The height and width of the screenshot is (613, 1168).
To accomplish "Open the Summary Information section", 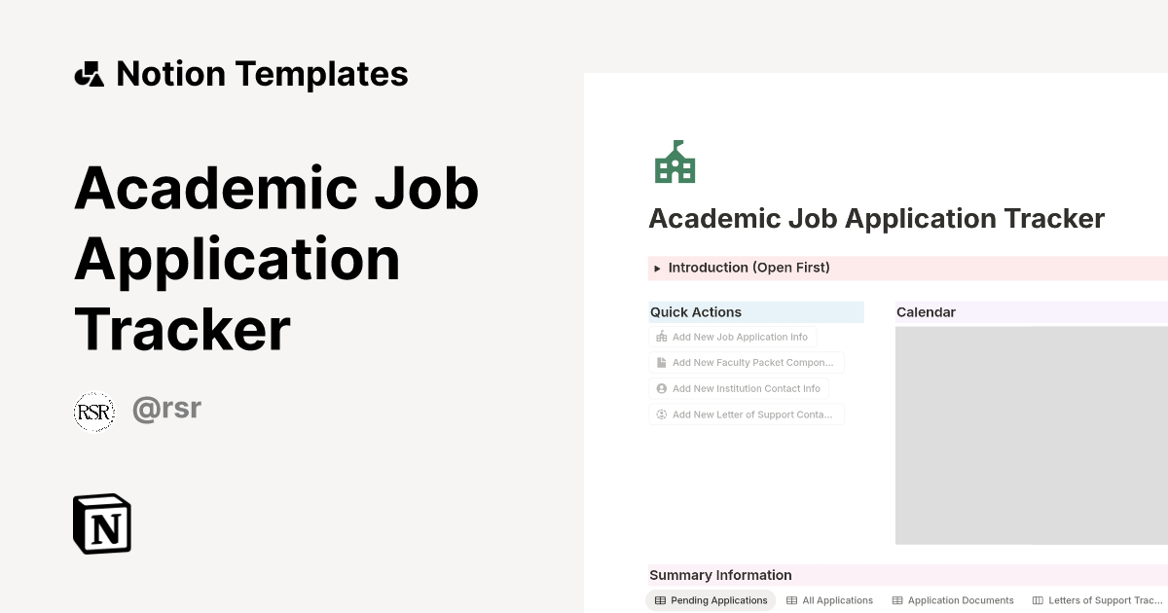I will (718, 574).
